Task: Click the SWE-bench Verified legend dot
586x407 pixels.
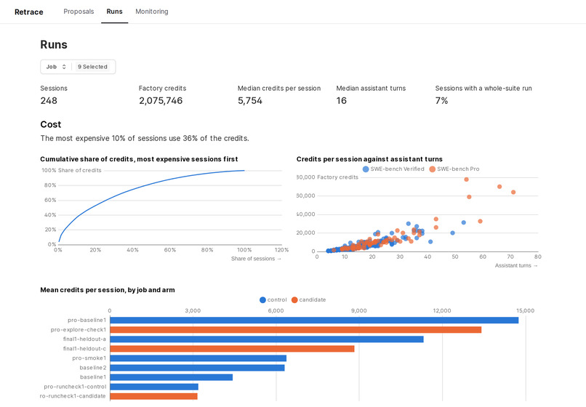Action: click(366, 169)
